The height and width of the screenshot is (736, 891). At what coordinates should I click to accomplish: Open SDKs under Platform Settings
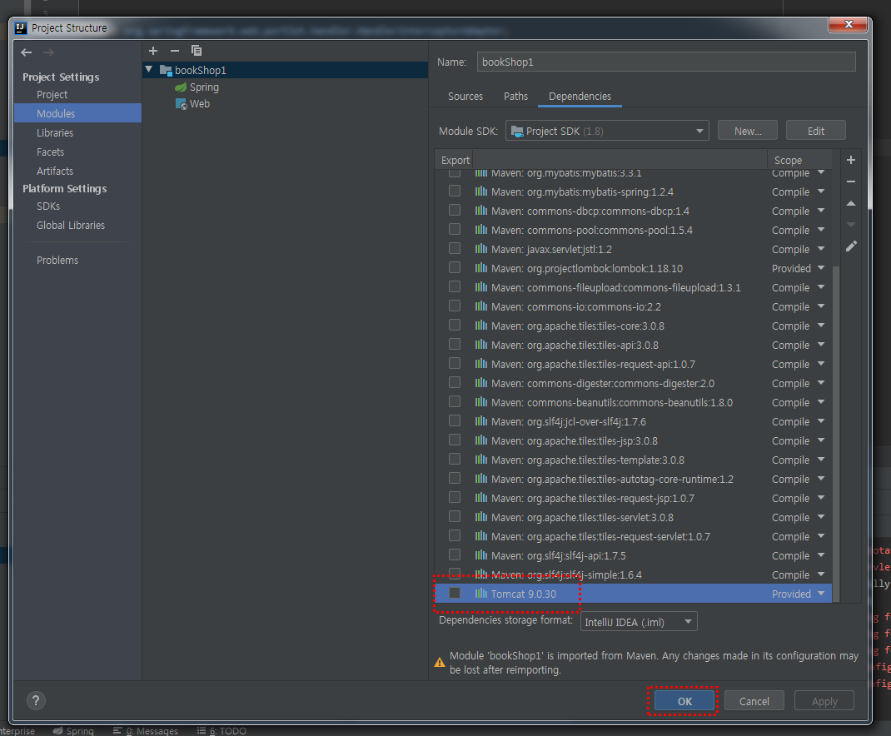[47, 206]
